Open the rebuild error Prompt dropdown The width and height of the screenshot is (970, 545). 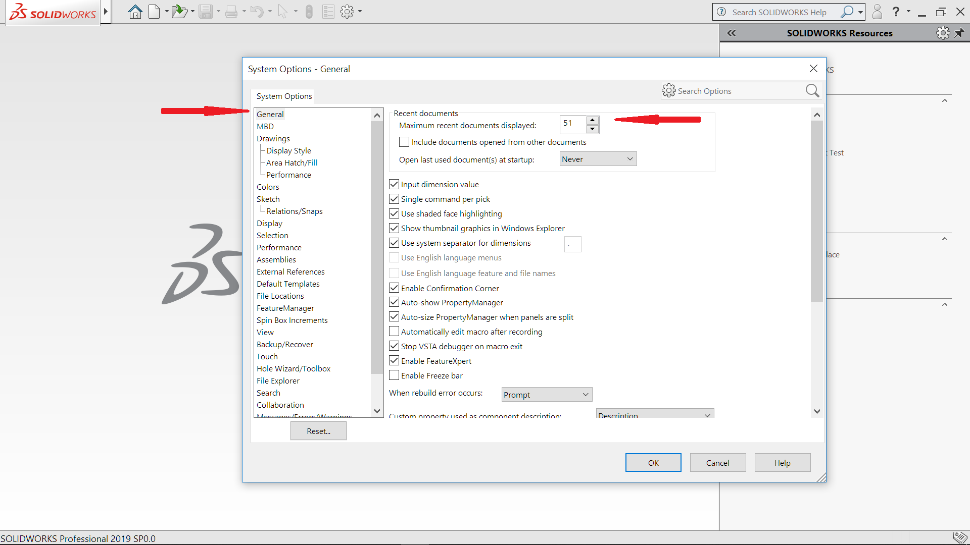click(x=547, y=395)
